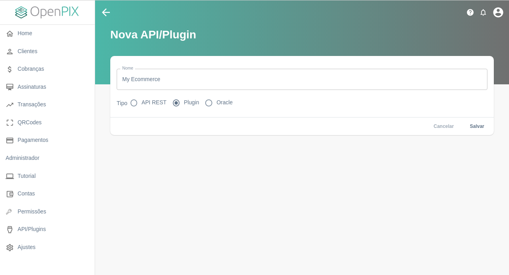
Task: Open Ajustes using the gear icon
Action: coord(10,247)
